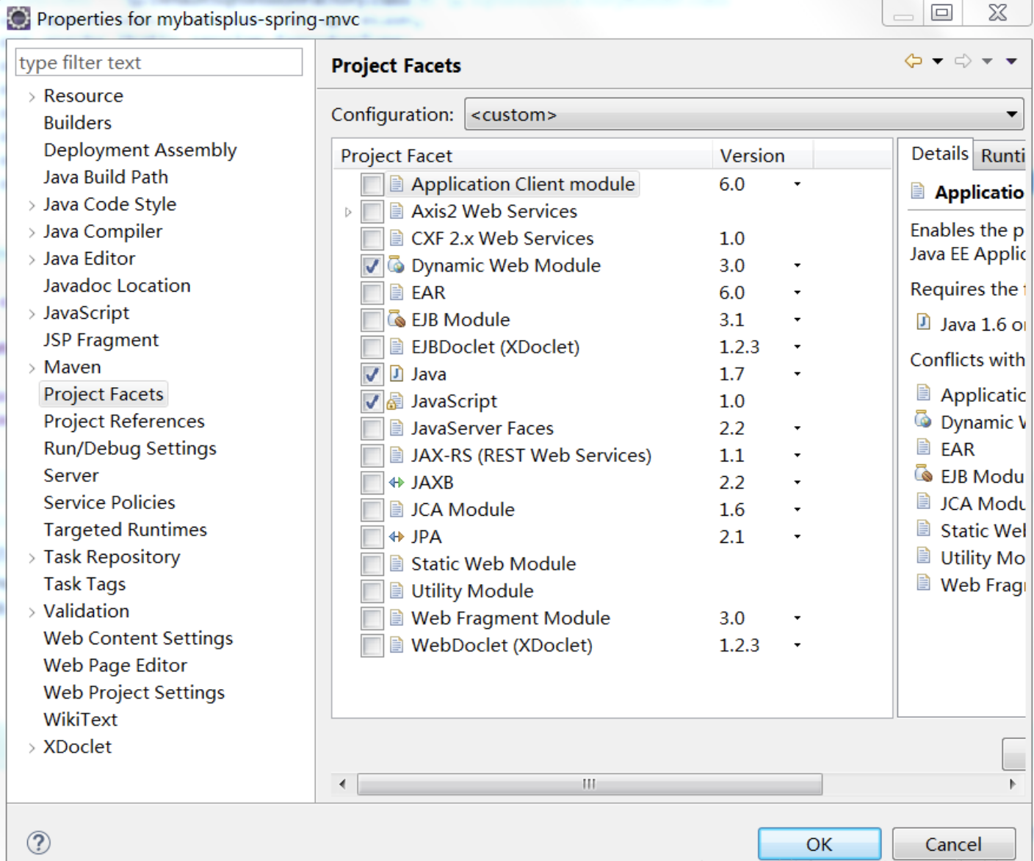Select Web Project Settings in the tree
This screenshot has width=1034, height=861.
(134, 692)
